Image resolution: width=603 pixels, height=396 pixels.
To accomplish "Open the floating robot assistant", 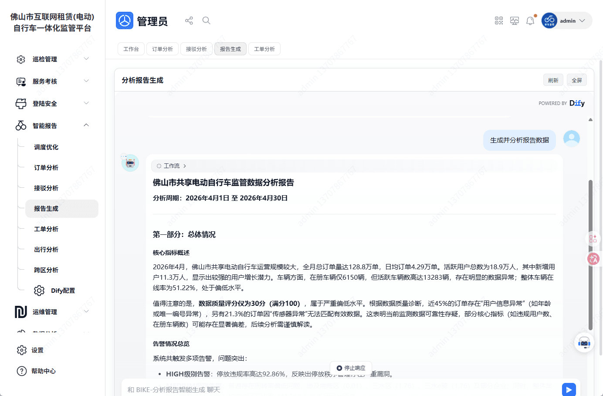I will (584, 343).
